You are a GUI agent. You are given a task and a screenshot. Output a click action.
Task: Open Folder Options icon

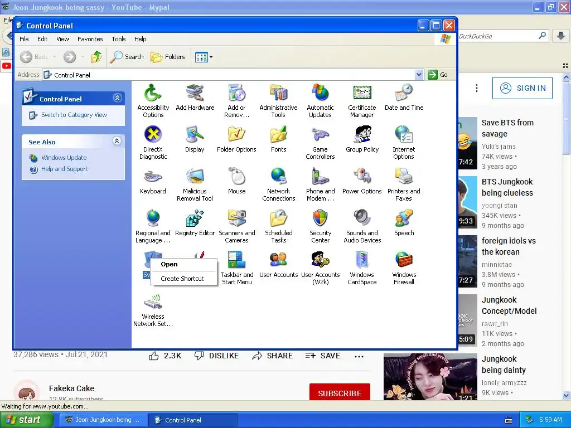pyautogui.click(x=236, y=139)
